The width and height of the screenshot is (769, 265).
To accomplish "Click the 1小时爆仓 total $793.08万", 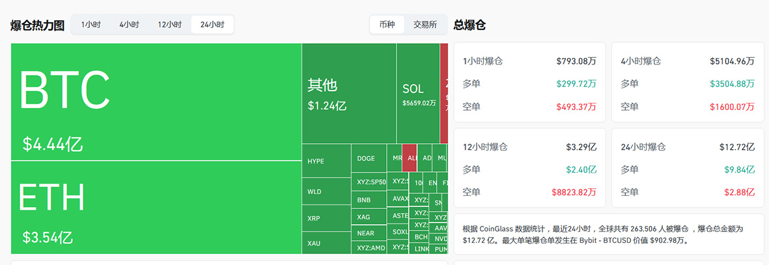I will point(576,61).
